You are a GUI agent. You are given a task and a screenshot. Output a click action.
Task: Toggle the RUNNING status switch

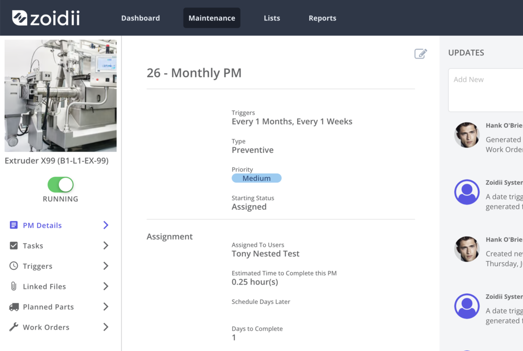60,185
